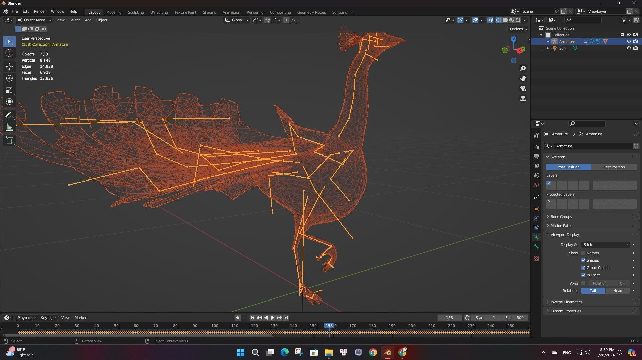Toggle snapping magnet icon
642x360 pixels.
coord(267,20)
